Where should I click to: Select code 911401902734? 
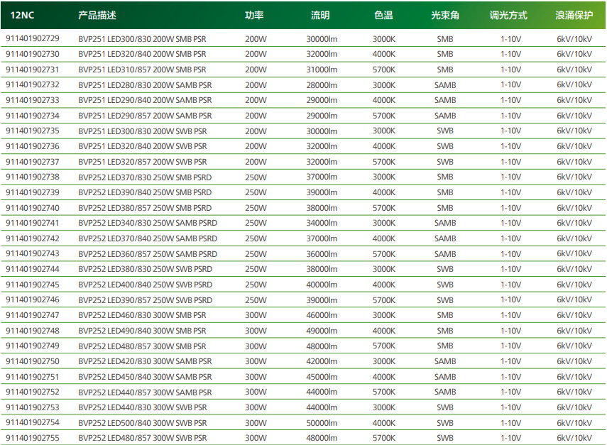pos(33,115)
